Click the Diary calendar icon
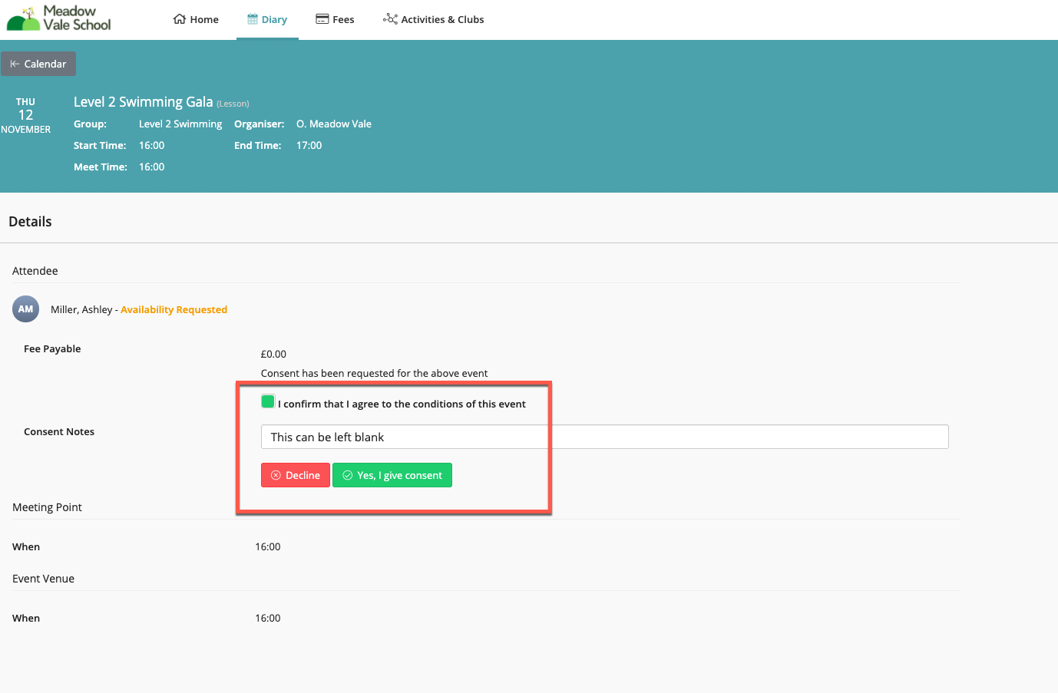The image size is (1058, 693). point(253,19)
